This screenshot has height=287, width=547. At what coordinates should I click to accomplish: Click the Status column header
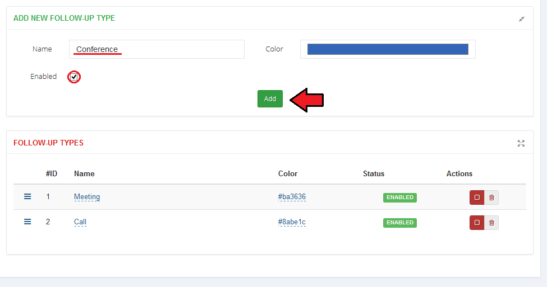[373, 173]
